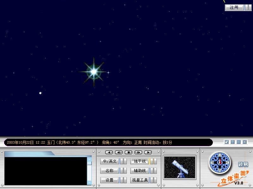
Task: Click 北 on the compass
Action: click(x=220, y=170)
